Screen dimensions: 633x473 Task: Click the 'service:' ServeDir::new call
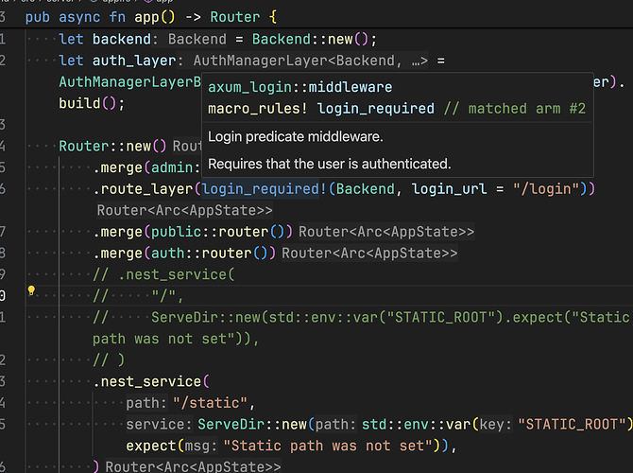click(252, 425)
